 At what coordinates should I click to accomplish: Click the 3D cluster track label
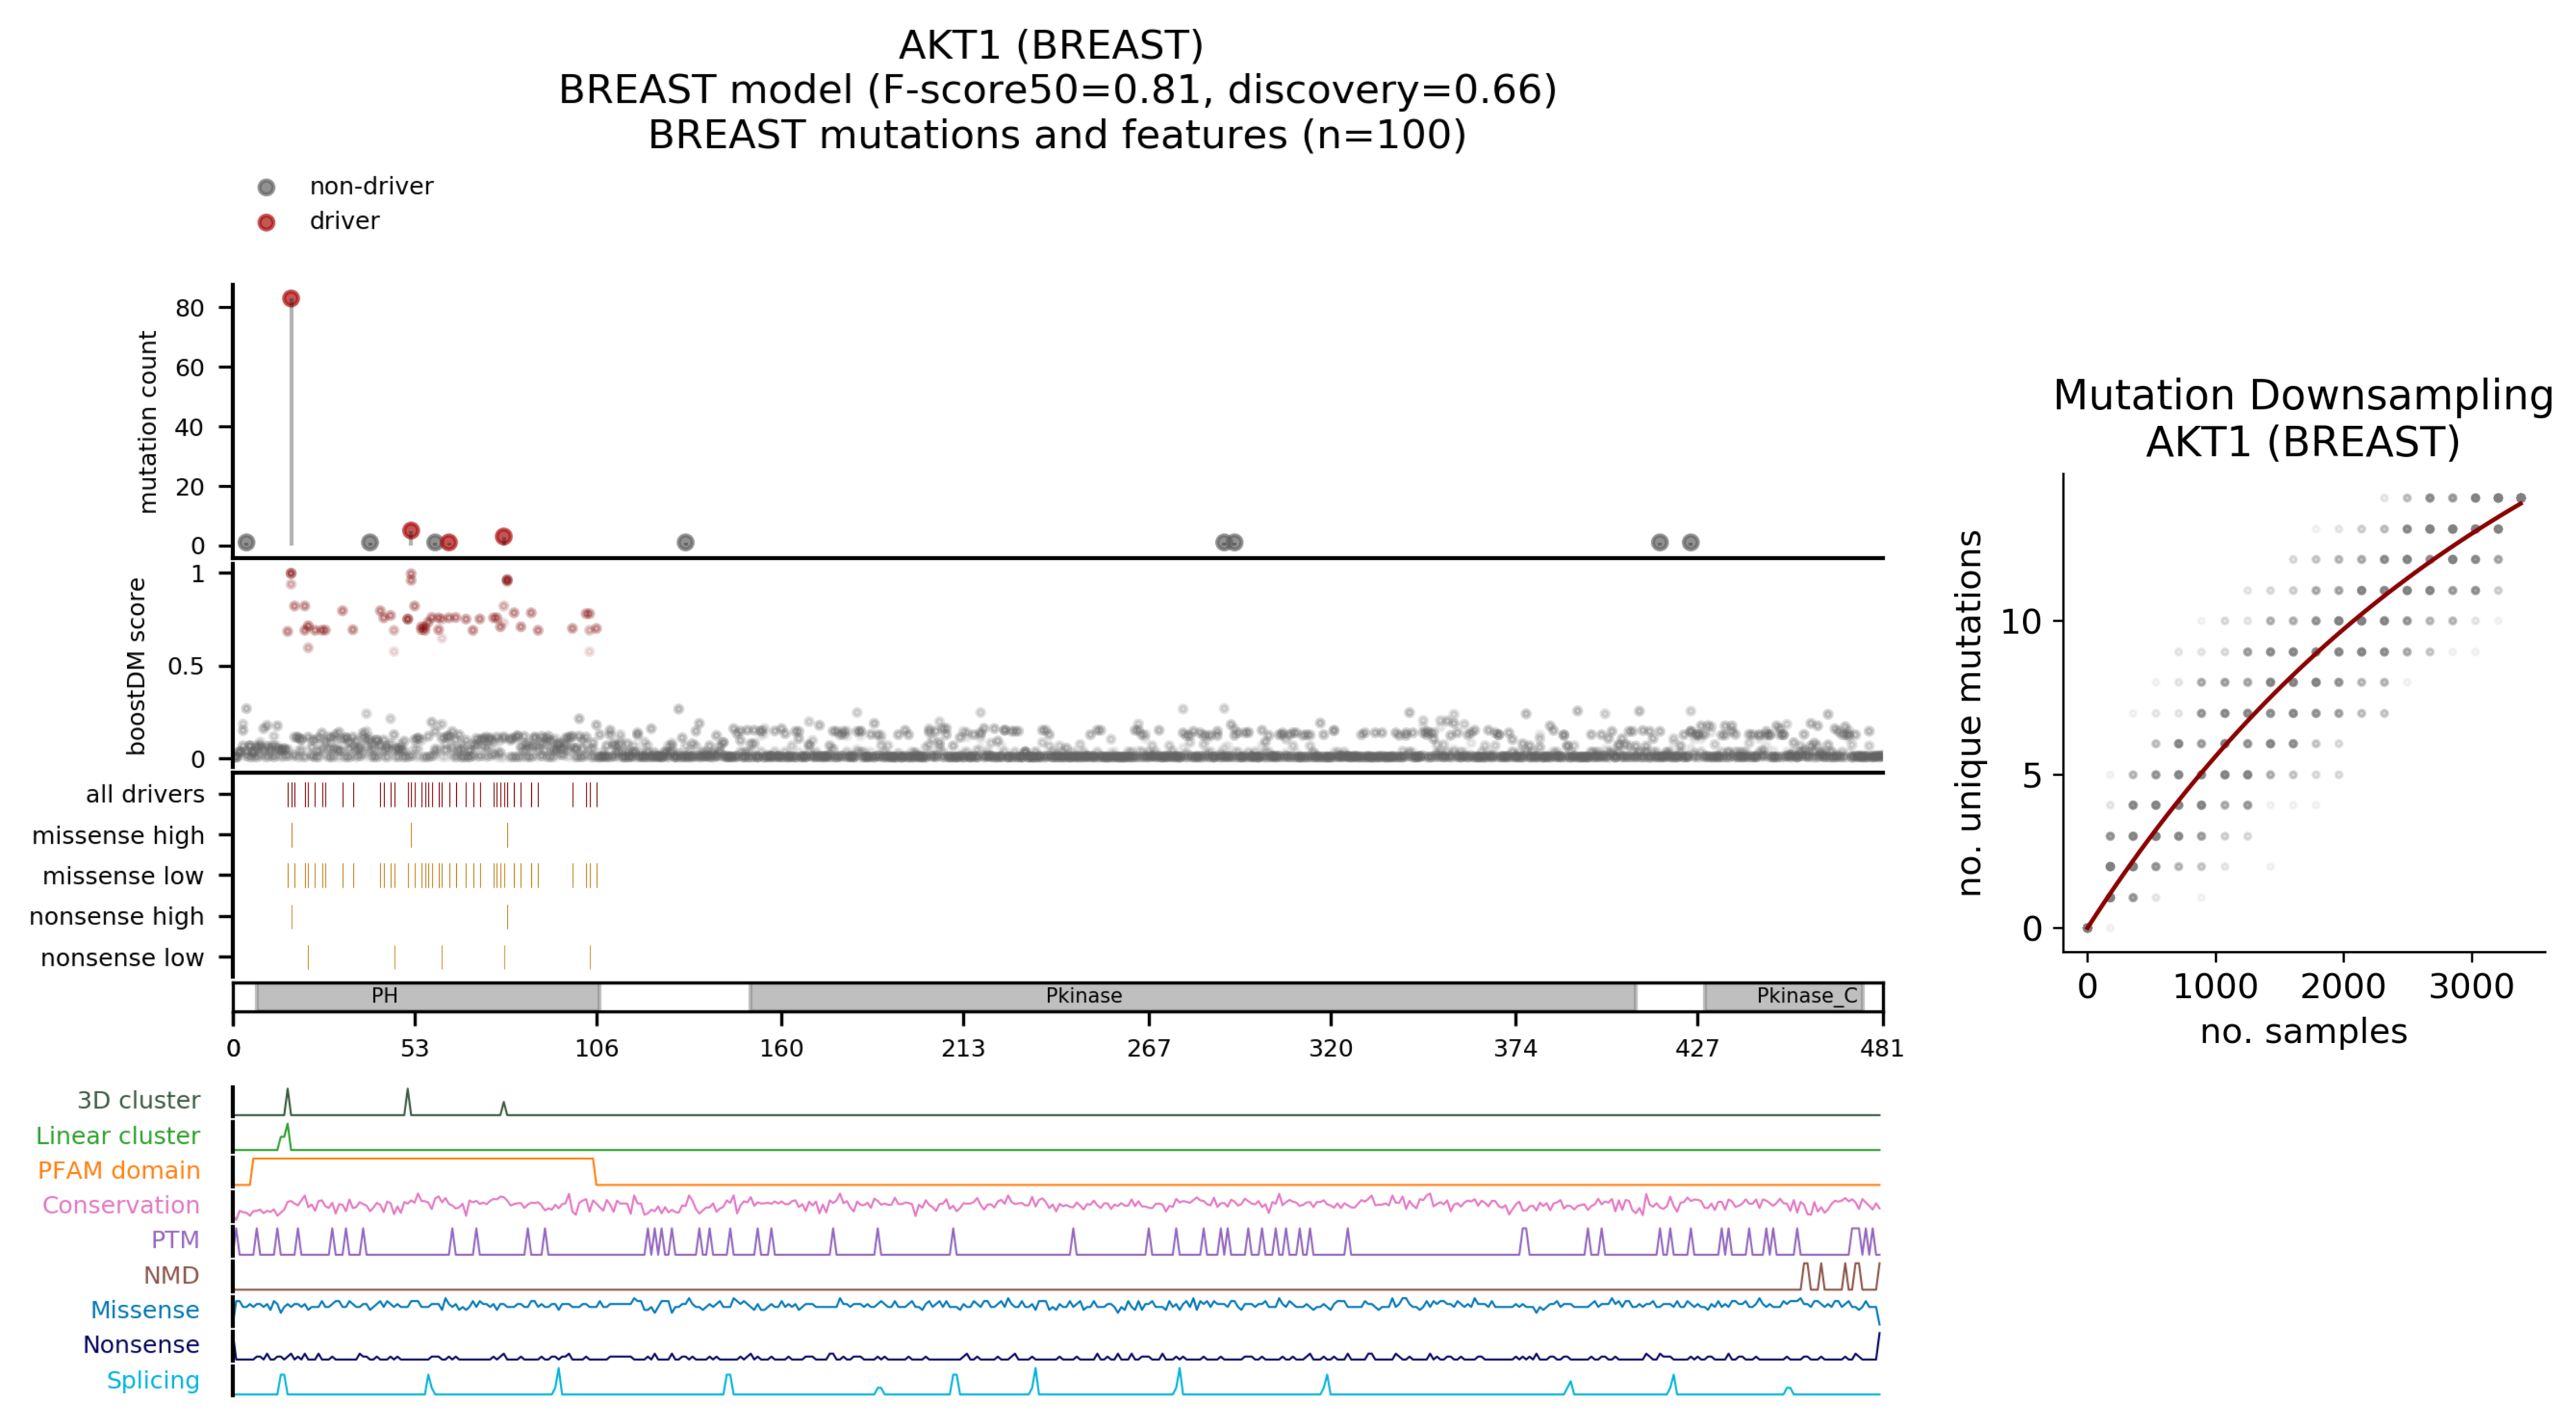pyautogui.click(x=138, y=1100)
